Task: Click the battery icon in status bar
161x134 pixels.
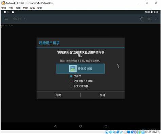Action: (152, 12)
